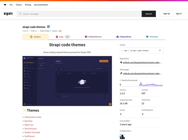Click the 'Strapi code themes' heading

(67, 45)
